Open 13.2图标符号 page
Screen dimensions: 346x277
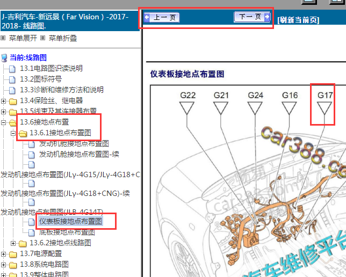[41, 79]
